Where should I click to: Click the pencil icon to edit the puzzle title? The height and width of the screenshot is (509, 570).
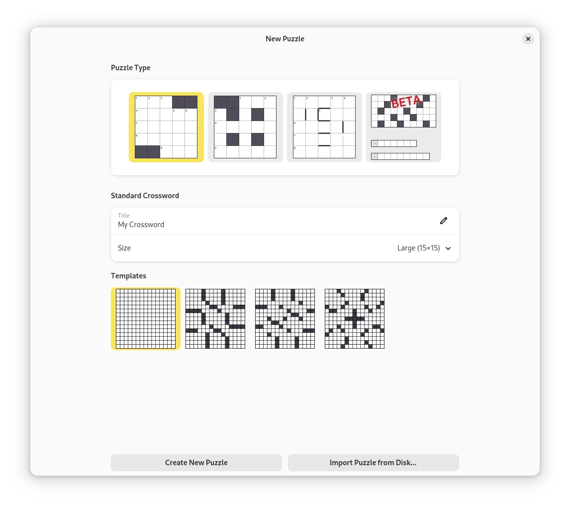pos(444,221)
